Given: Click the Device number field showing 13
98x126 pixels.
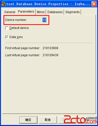Looking at the screenshot, I should pos(44,20).
